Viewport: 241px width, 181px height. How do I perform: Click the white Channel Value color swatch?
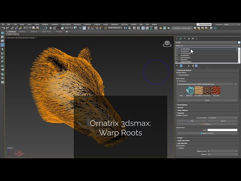(x=222, y=130)
